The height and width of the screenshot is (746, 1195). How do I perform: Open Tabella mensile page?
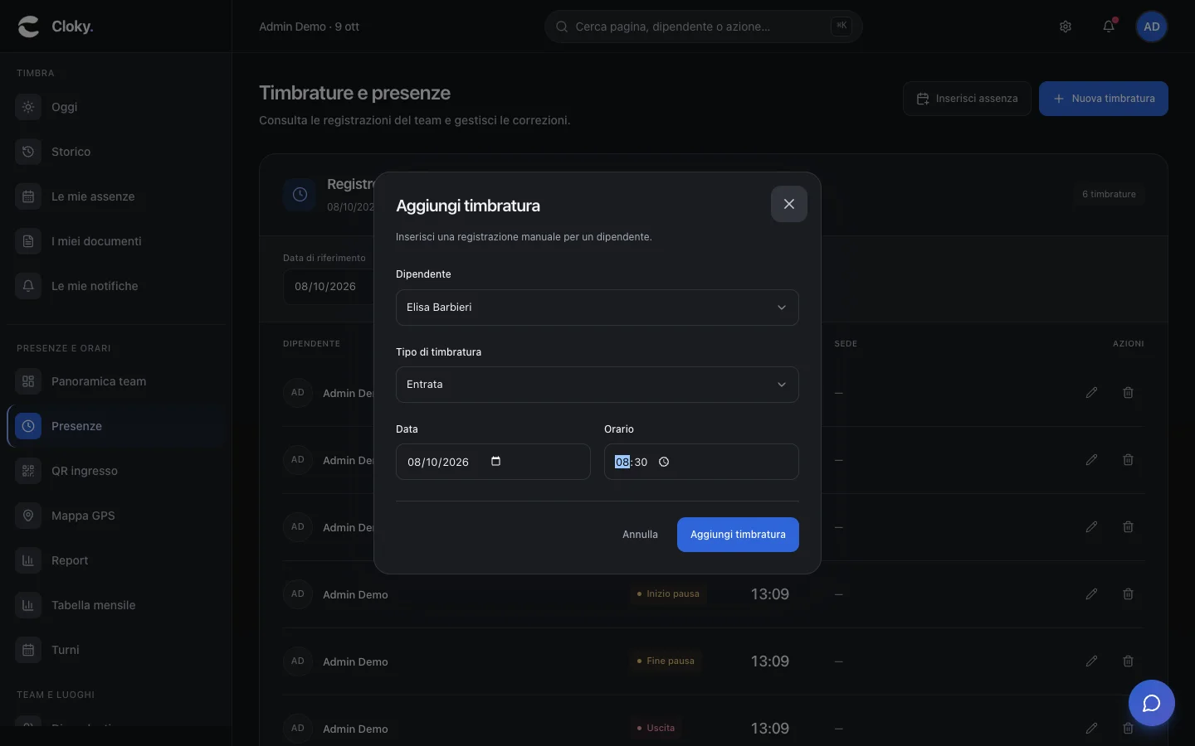[115, 605]
